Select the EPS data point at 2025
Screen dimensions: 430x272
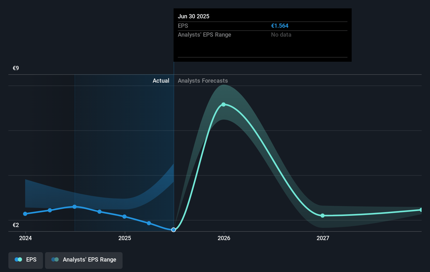click(124, 217)
